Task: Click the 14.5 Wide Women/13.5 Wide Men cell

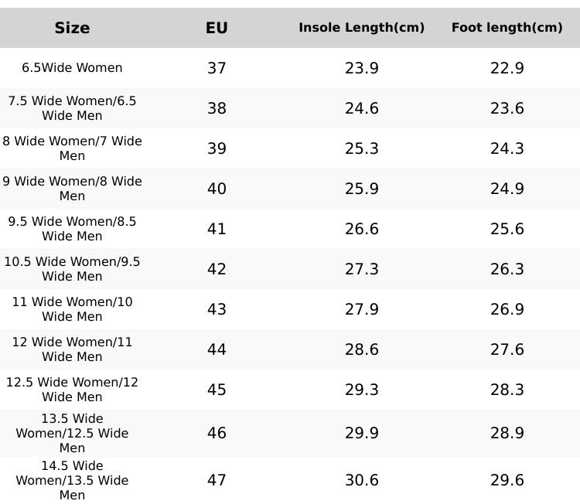Action: coord(72,480)
